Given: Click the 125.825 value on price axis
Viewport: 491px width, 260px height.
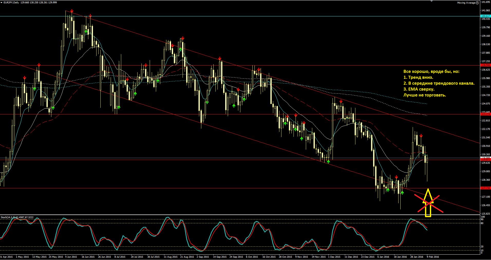Looking at the screenshot, I should [486, 214].
